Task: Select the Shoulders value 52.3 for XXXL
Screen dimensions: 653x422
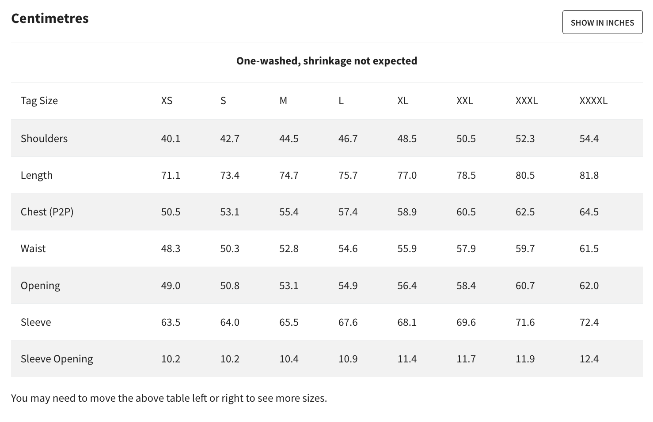Action: coord(525,139)
